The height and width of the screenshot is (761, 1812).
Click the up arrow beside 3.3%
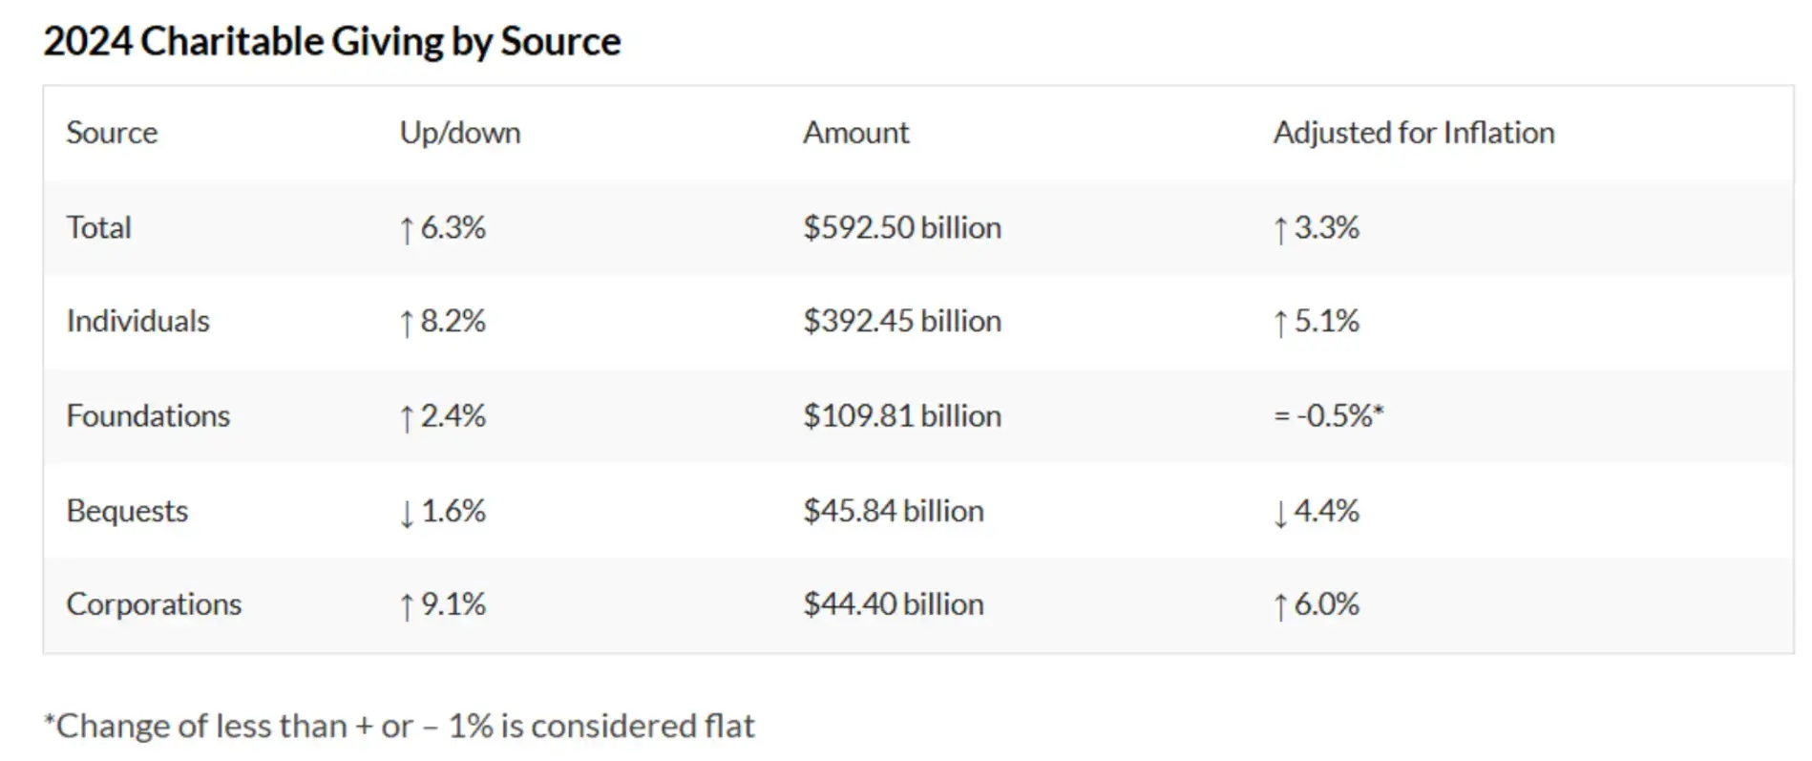[x=1280, y=229]
